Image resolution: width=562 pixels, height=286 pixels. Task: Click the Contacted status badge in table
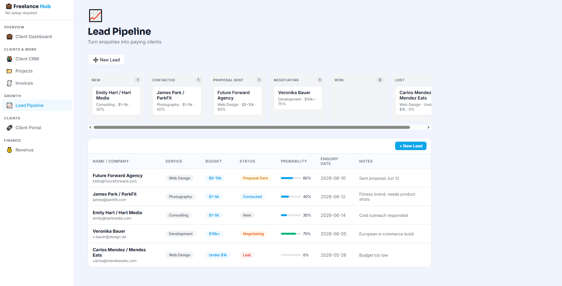[253, 197]
